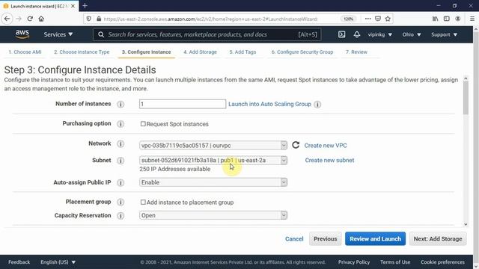Go to step 1 Choose AMI
The height and width of the screenshot is (269, 479).
tap(25, 52)
